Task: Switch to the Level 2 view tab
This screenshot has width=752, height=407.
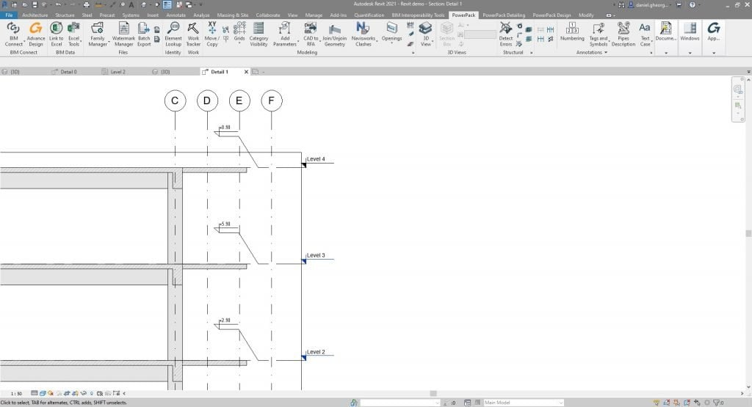Action: tap(118, 72)
